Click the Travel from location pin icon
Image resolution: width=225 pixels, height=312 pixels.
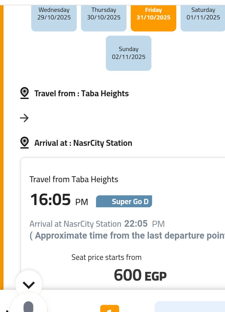(x=24, y=93)
